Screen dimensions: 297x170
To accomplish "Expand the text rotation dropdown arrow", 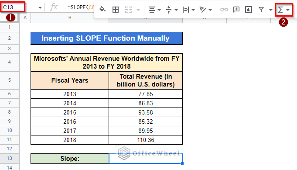I will tap(210, 10).
